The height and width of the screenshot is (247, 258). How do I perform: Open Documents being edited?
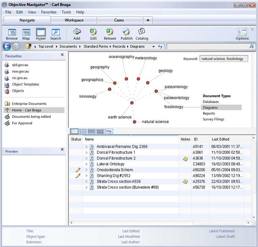coord(31,117)
